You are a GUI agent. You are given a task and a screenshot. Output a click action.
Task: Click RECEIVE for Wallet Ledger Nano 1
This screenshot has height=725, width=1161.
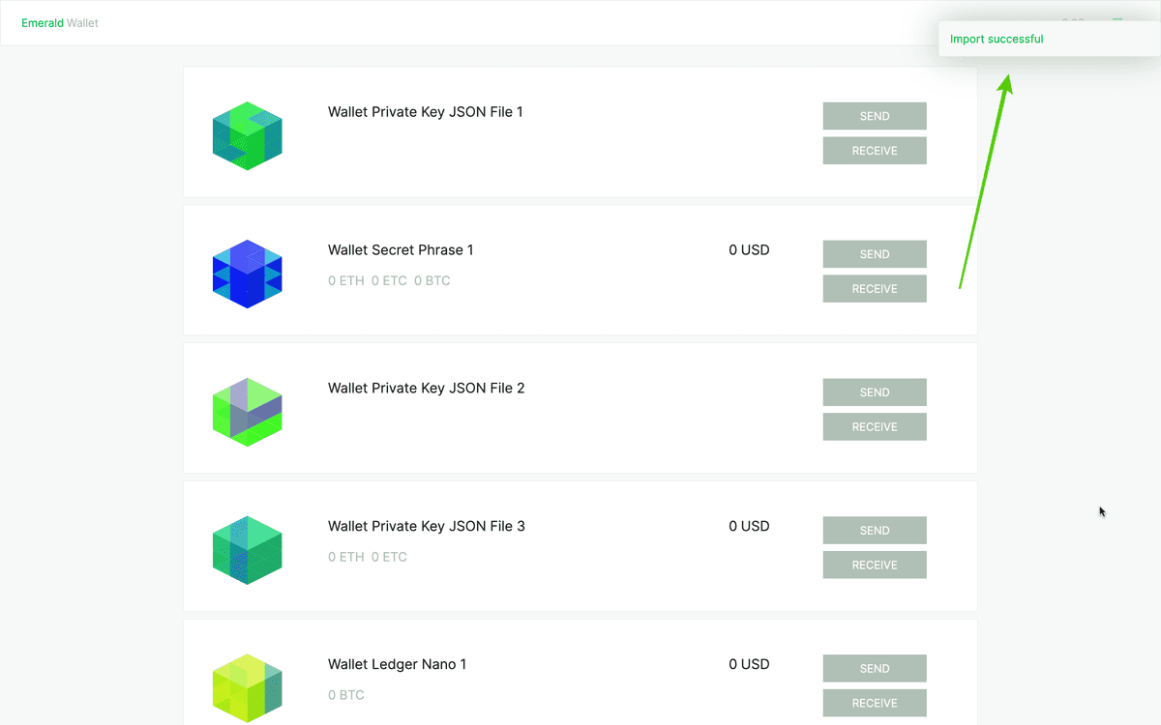coord(875,703)
